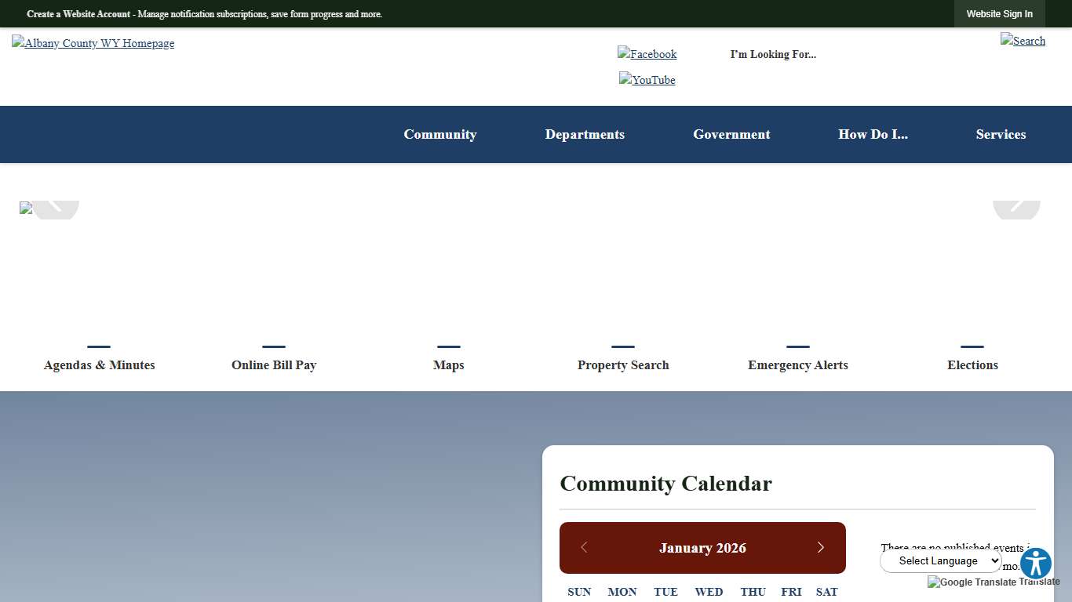Click Create a Website Account link
Image resolution: width=1072 pixels, height=602 pixels.
(x=75, y=13)
